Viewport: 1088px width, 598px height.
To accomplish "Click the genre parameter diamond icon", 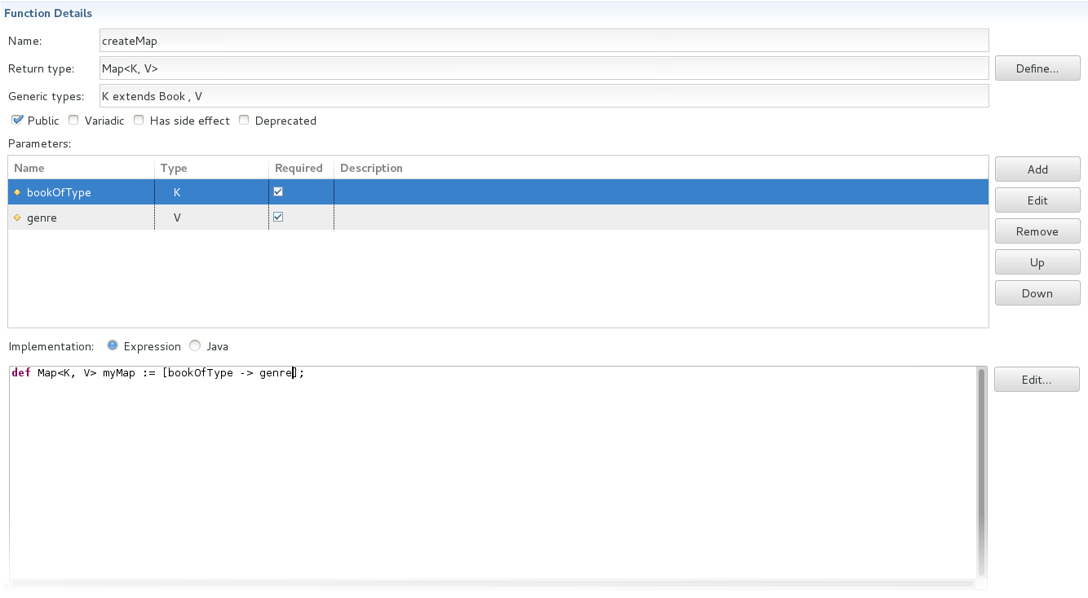I will click(x=17, y=218).
